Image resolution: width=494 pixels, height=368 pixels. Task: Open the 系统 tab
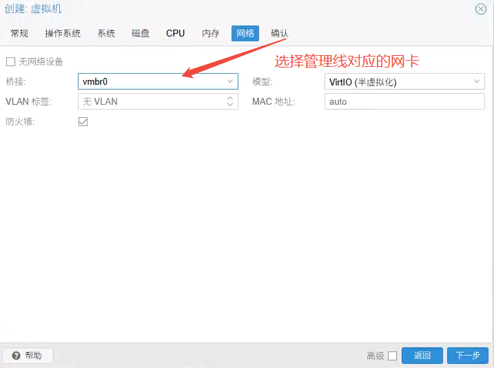106,33
